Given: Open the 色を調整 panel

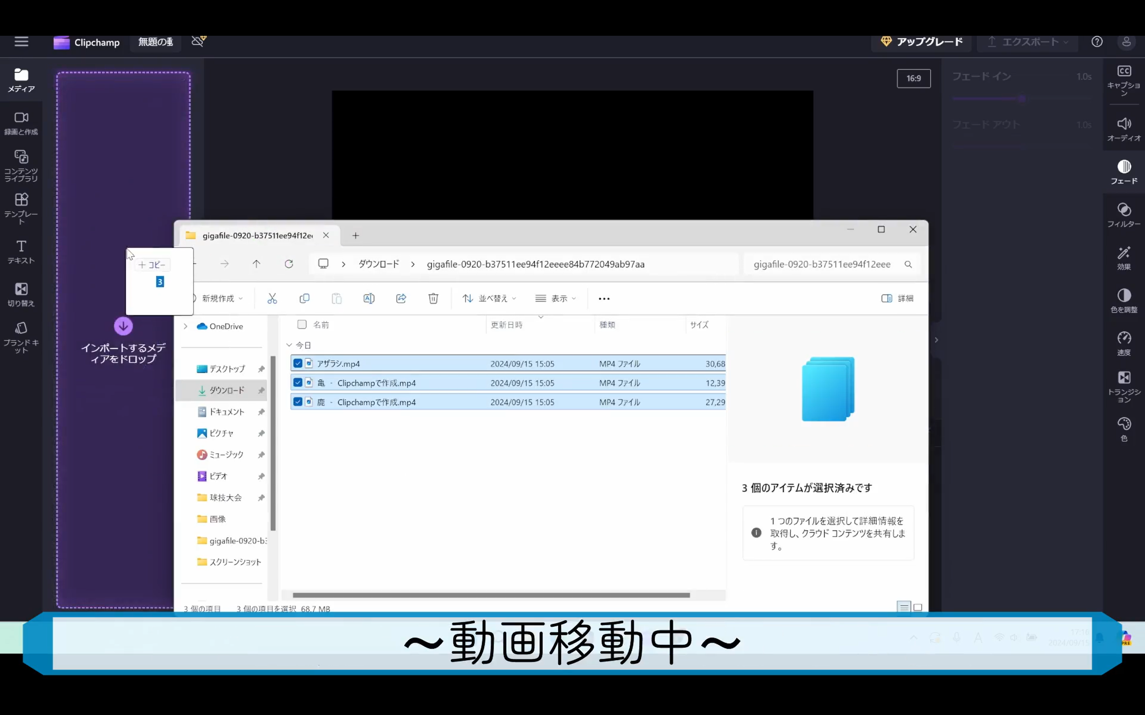Looking at the screenshot, I should 1124,301.
